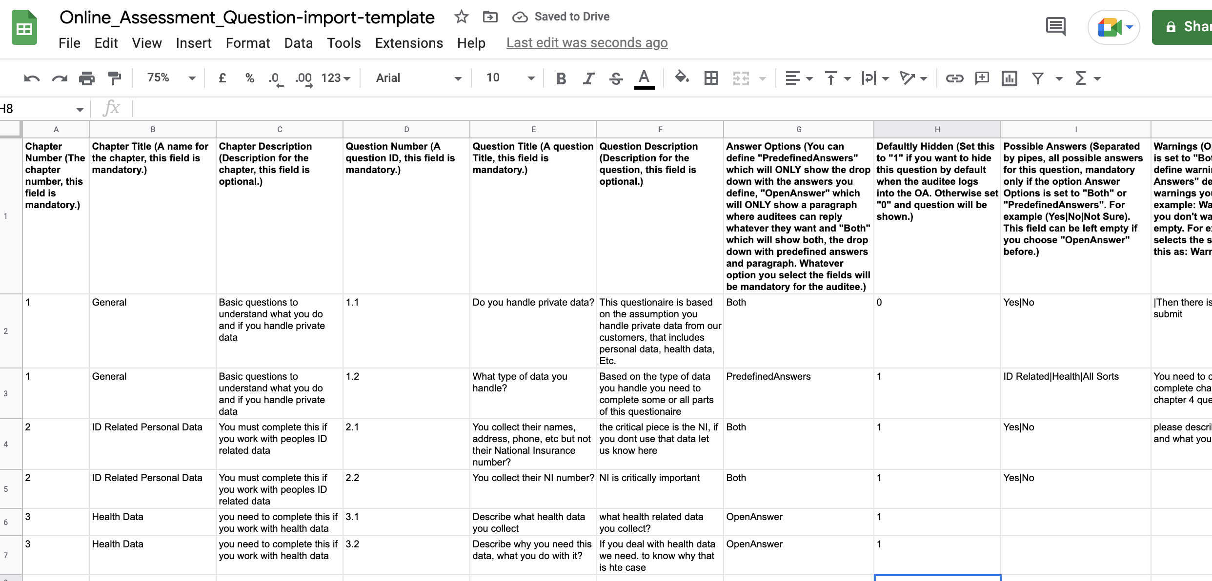This screenshot has height=581, width=1212.
Task: Open the horizontal align dropdown
Action: pos(799,78)
